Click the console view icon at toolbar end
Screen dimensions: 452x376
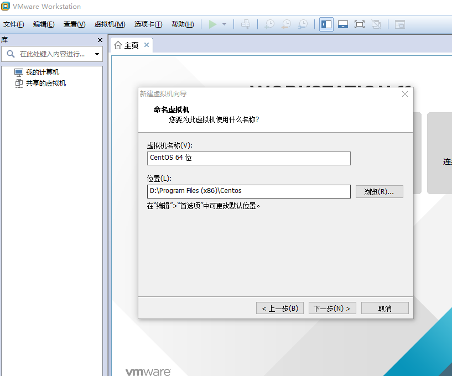pyautogui.click(x=400, y=24)
